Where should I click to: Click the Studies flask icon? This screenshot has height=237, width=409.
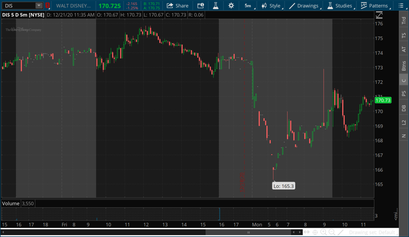pos(330,6)
